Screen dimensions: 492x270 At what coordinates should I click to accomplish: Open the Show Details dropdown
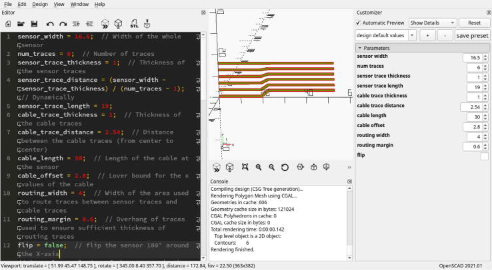[x=433, y=23]
